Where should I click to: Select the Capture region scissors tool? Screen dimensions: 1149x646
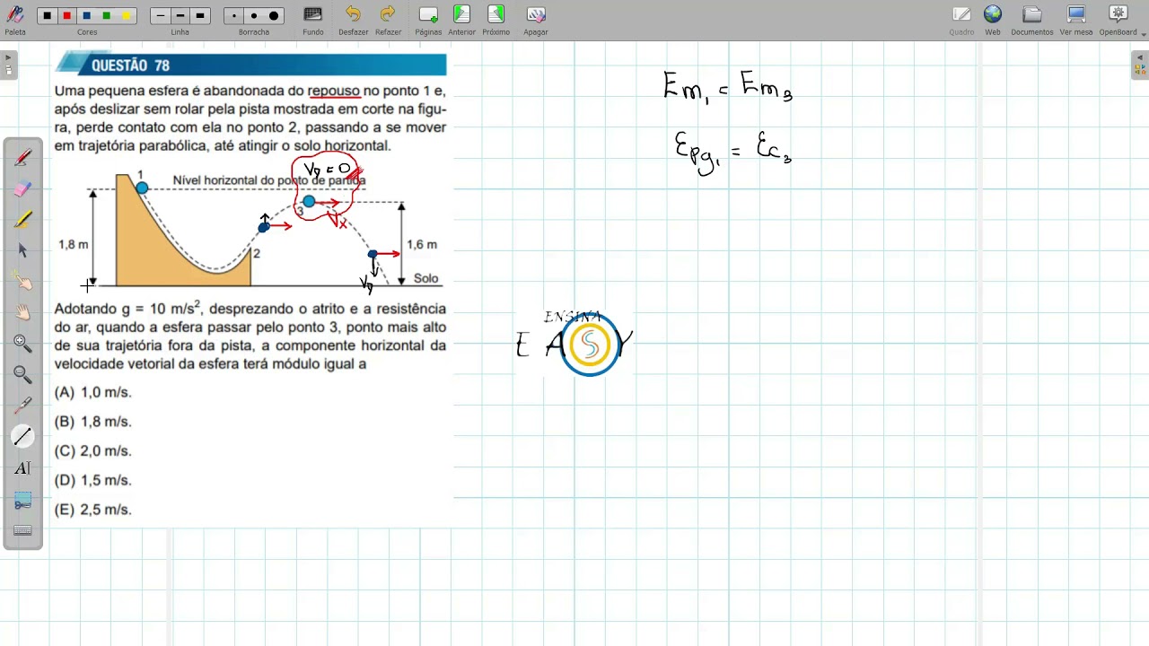22,499
